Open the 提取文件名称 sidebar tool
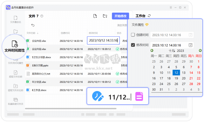Viewport: 204px width, 122px height. point(16,74)
